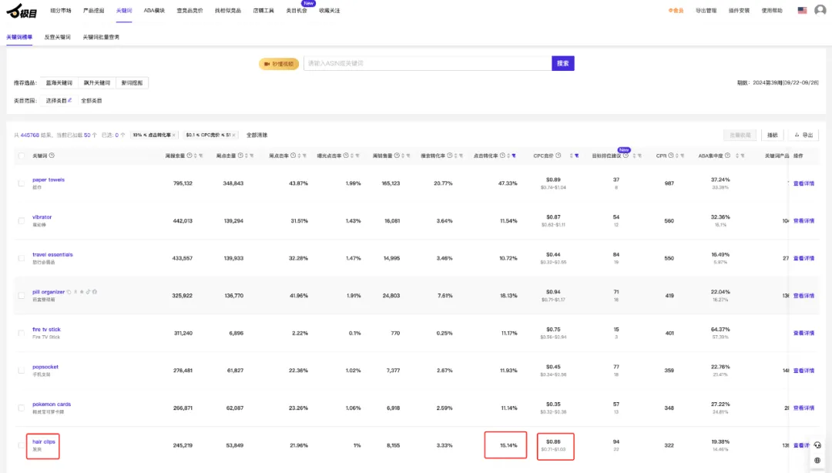Switch to the 关键词批量查询 tab
Image resolution: width=832 pixels, height=473 pixels.
[x=101, y=37]
